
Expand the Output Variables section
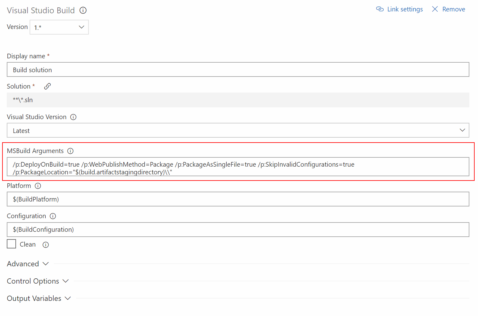[39, 298]
